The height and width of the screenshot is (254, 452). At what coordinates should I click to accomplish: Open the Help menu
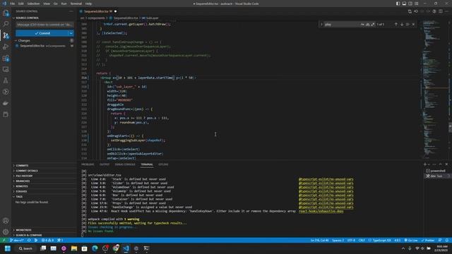coord(88,4)
